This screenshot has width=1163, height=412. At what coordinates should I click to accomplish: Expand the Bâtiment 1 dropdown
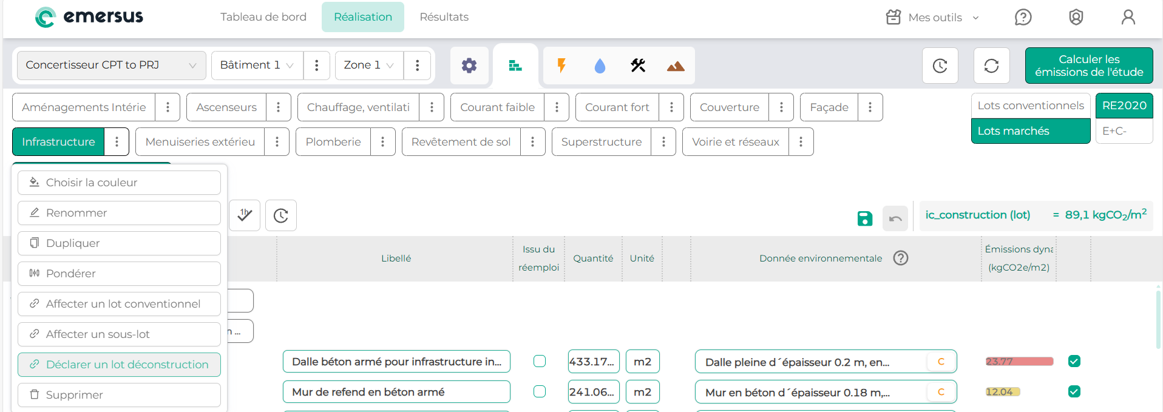257,66
